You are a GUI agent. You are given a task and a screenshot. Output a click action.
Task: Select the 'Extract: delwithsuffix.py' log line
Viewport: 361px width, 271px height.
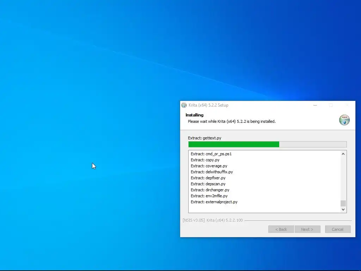(212, 172)
